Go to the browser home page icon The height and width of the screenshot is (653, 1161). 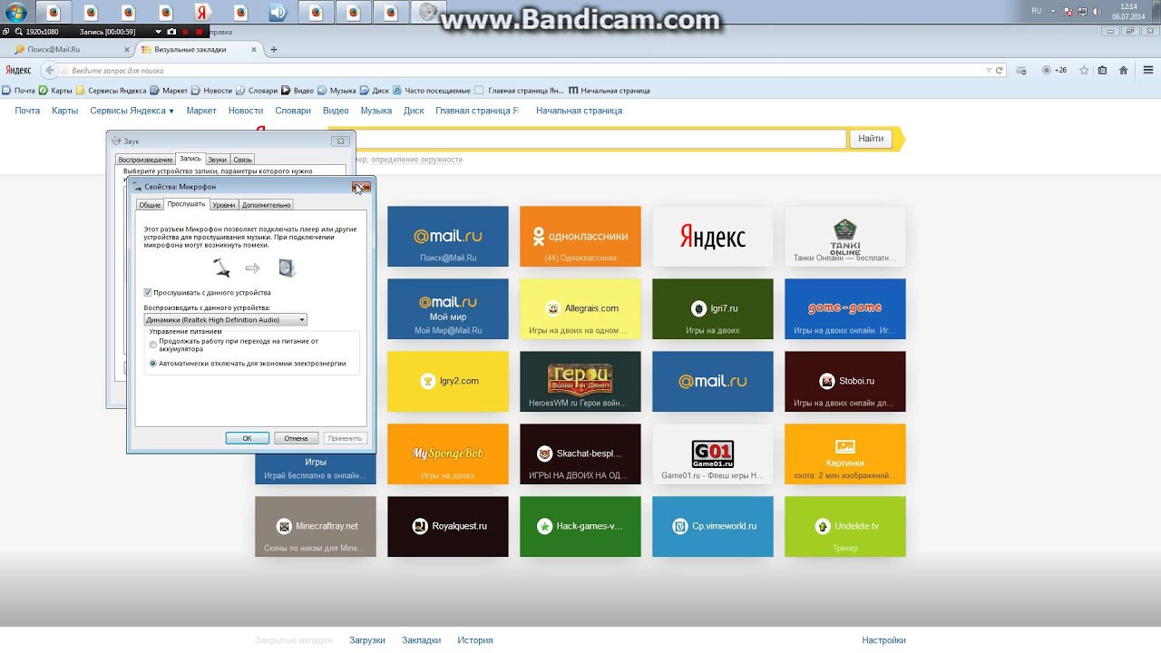[x=1123, y=70]
